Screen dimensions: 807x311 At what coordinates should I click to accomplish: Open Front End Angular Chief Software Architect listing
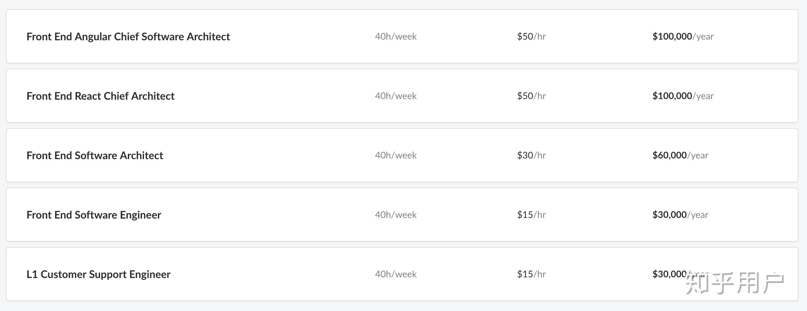pyautogui.click(x=128, y=36)
